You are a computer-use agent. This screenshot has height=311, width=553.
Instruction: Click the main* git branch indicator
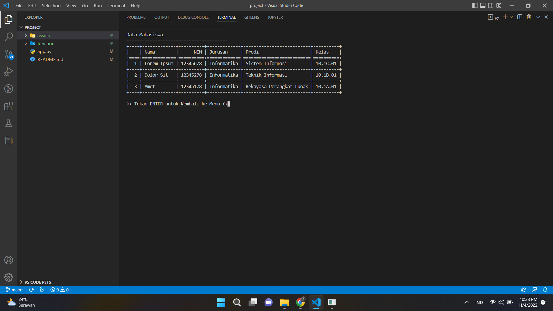click(14, 290)
